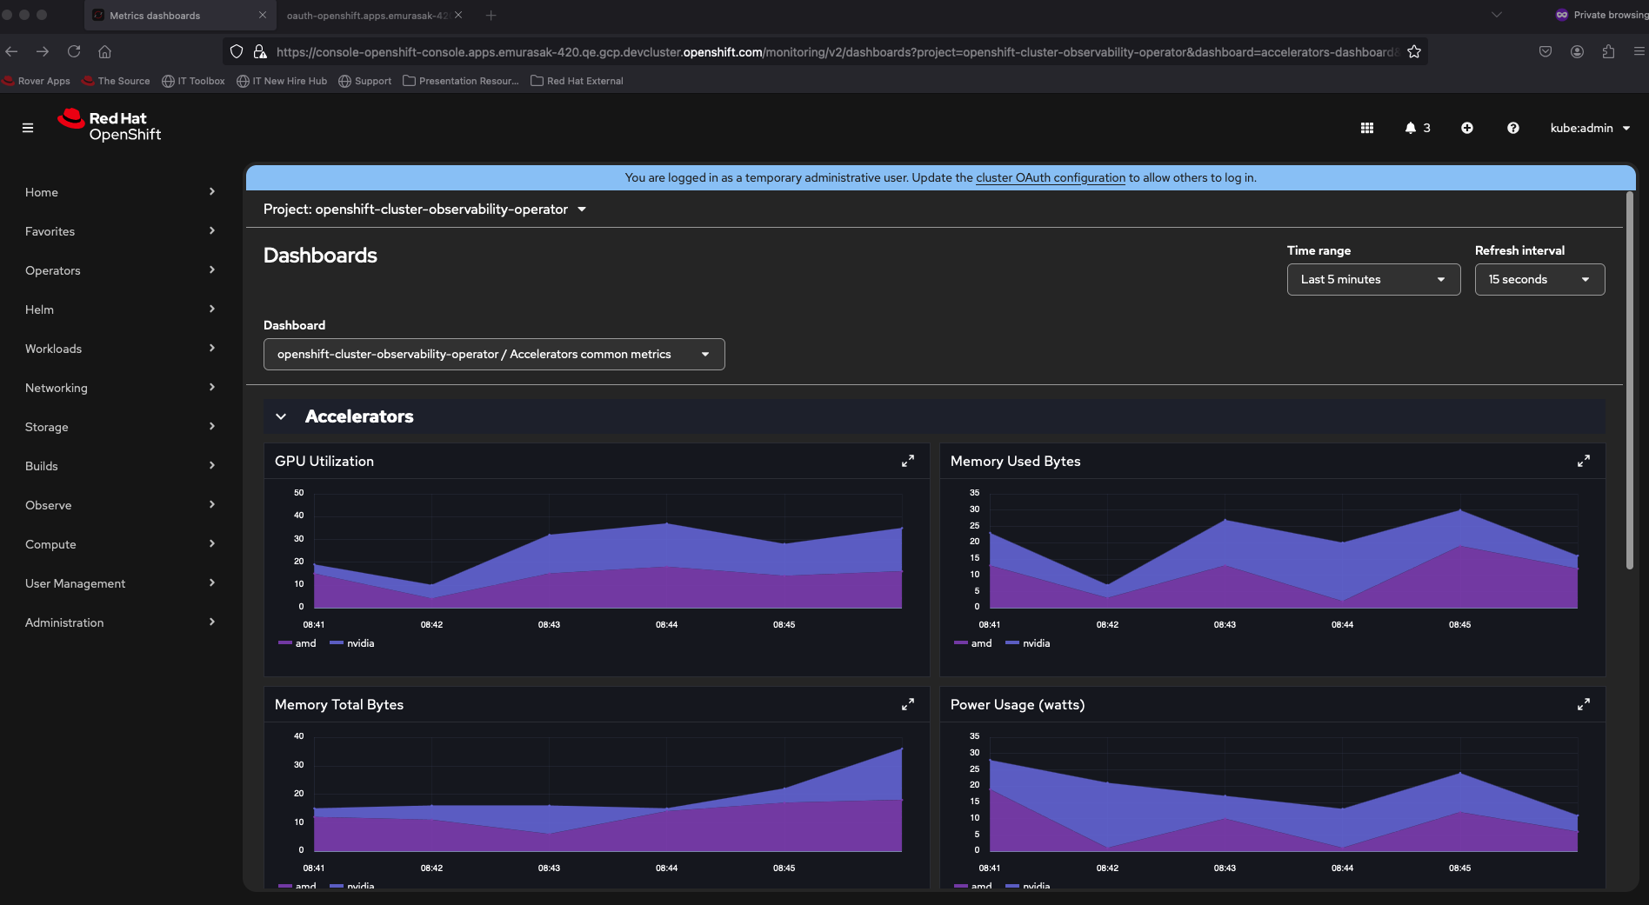Open the help question mark menu

click(x=1512, y=128)
